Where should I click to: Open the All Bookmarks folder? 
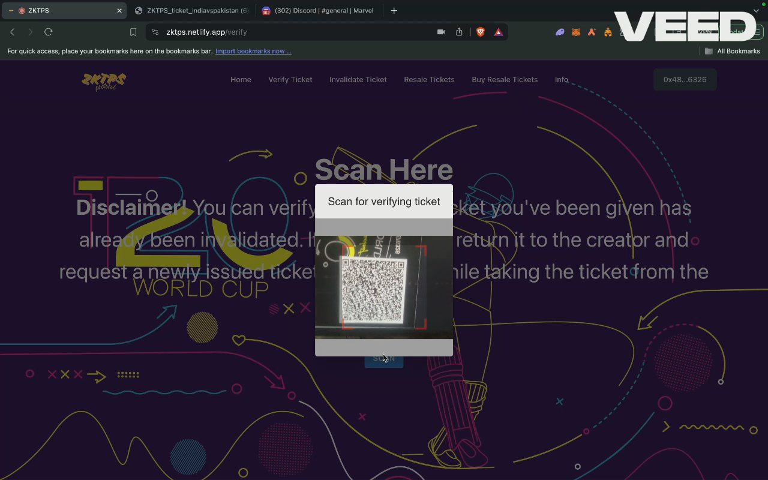coord(732,51)
